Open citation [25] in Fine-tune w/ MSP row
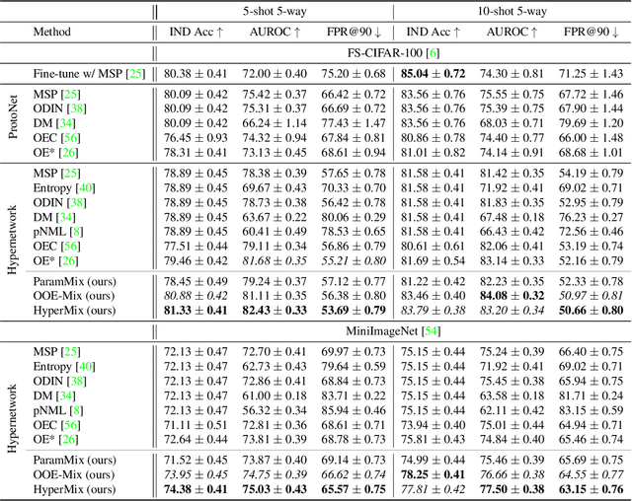 pos(136,74)
